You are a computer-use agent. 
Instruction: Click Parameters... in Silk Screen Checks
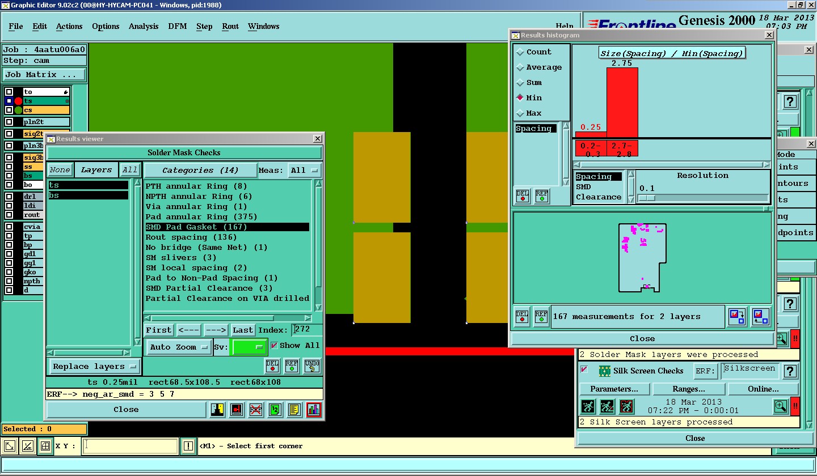[x=614, y=389]
